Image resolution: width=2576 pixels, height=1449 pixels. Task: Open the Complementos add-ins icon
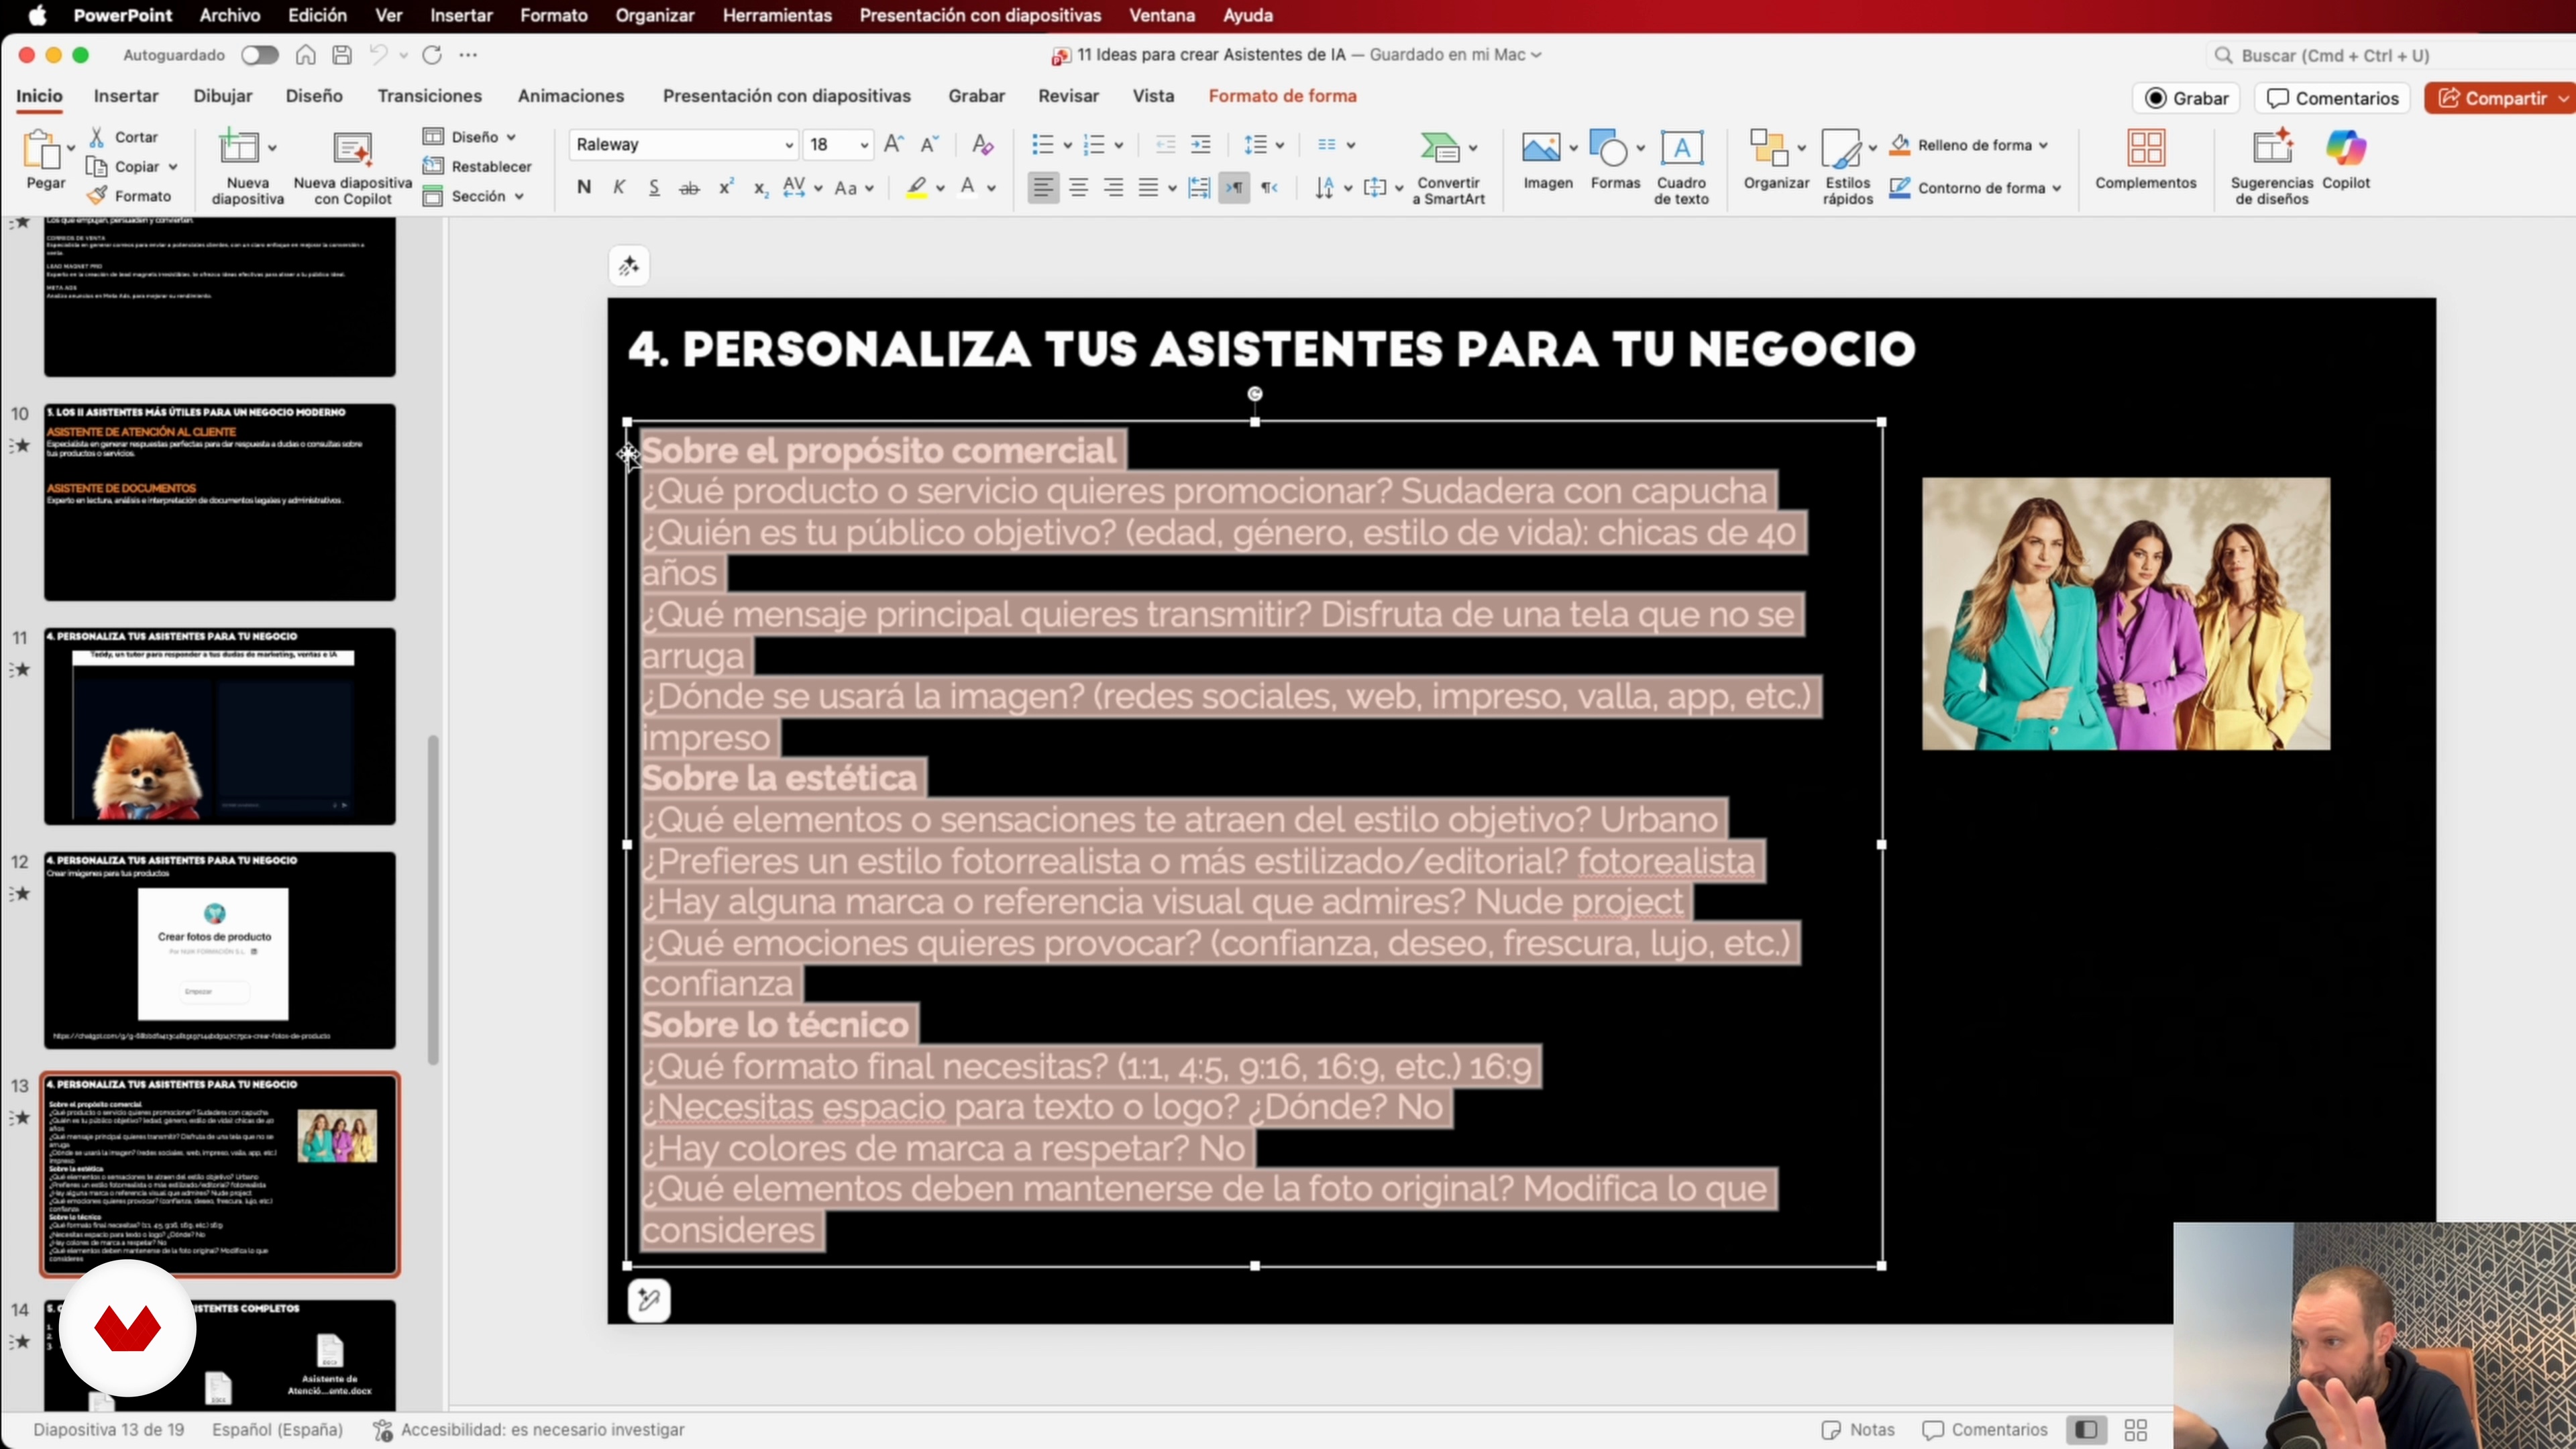click(x=2146, y=148)
